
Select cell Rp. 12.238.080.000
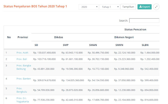(x=125, y=90)
